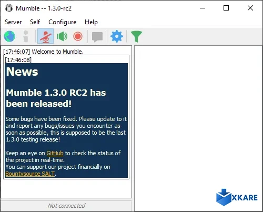Open the server connect globe icon
This screenshot has height=212, width=263.
(x=9, y=36)
